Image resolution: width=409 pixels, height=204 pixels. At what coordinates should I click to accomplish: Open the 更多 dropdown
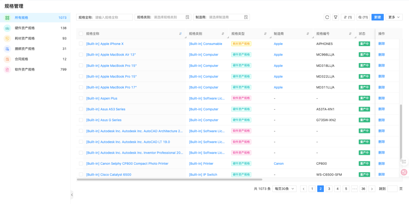pyautogui.click(x=394, y=17)
